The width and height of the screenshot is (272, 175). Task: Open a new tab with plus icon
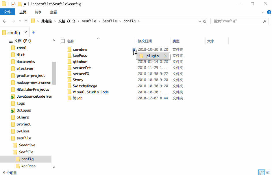point(34,32)
